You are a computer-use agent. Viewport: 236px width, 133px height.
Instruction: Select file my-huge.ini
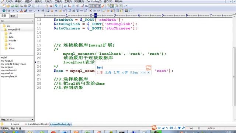click(7, 61)
